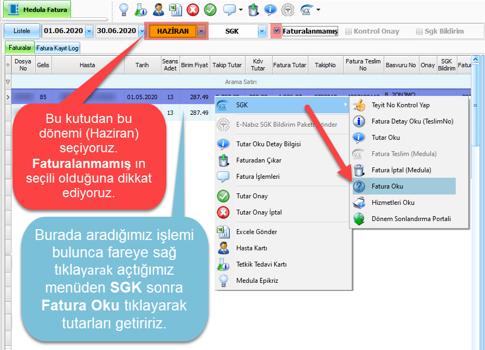Toggle the Faturalanmamış checkbox

pyautogui.click(x=277, y=30)
